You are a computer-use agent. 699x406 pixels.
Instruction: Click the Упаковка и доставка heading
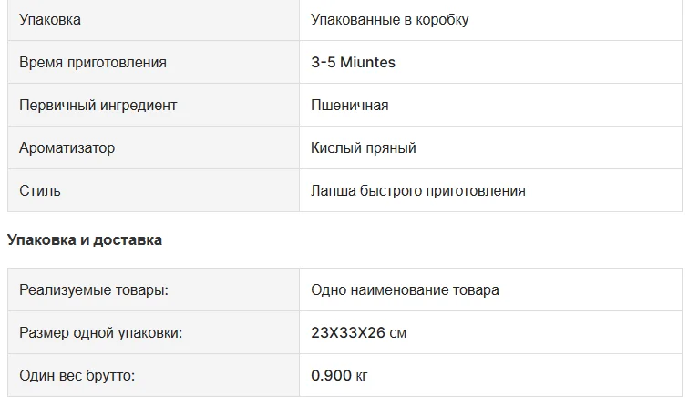coord(85,240)
